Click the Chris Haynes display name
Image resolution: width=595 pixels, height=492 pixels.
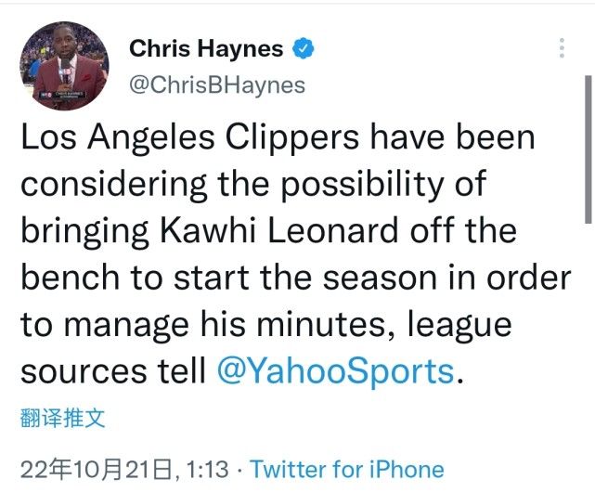206,48
